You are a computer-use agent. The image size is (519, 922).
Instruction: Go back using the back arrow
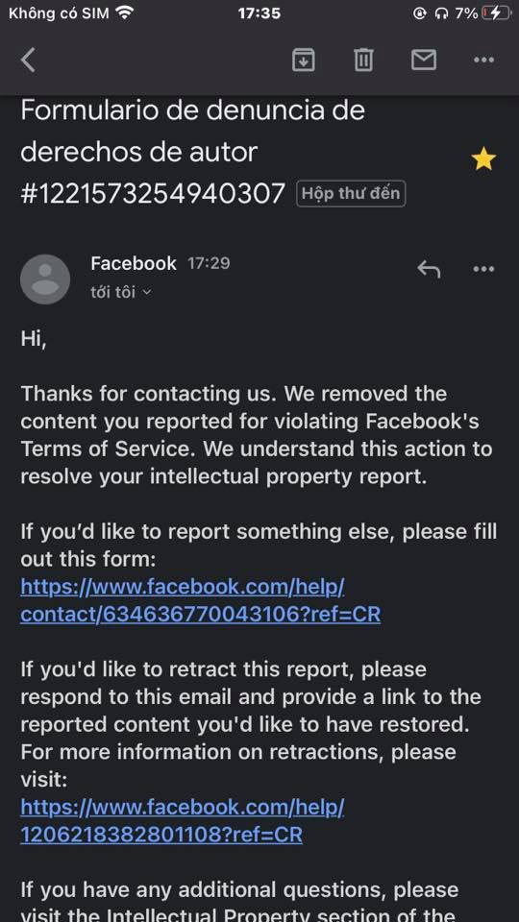(x=28, y=60)
